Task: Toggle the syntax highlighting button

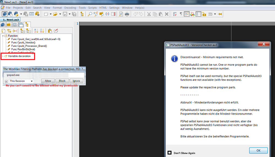Action: (187, 14)
